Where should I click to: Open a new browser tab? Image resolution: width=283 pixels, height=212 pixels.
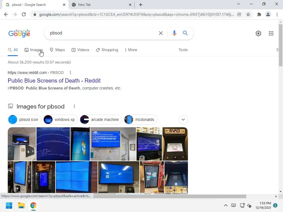coord(141,5)
